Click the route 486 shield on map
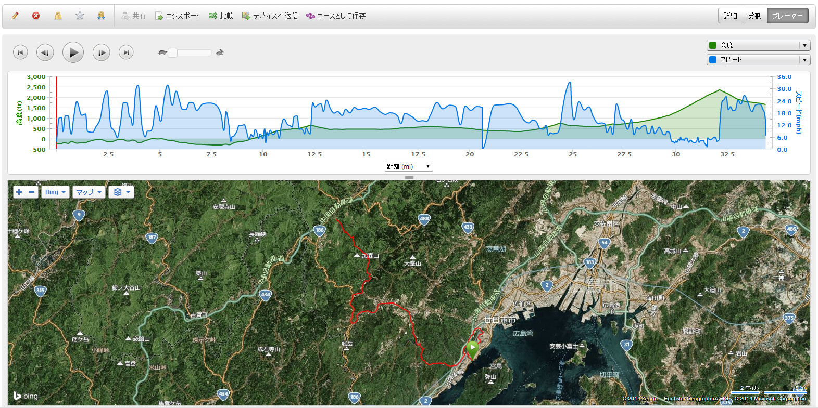The width and height of the screenshot is (818, 408). [x=791, y=230]
